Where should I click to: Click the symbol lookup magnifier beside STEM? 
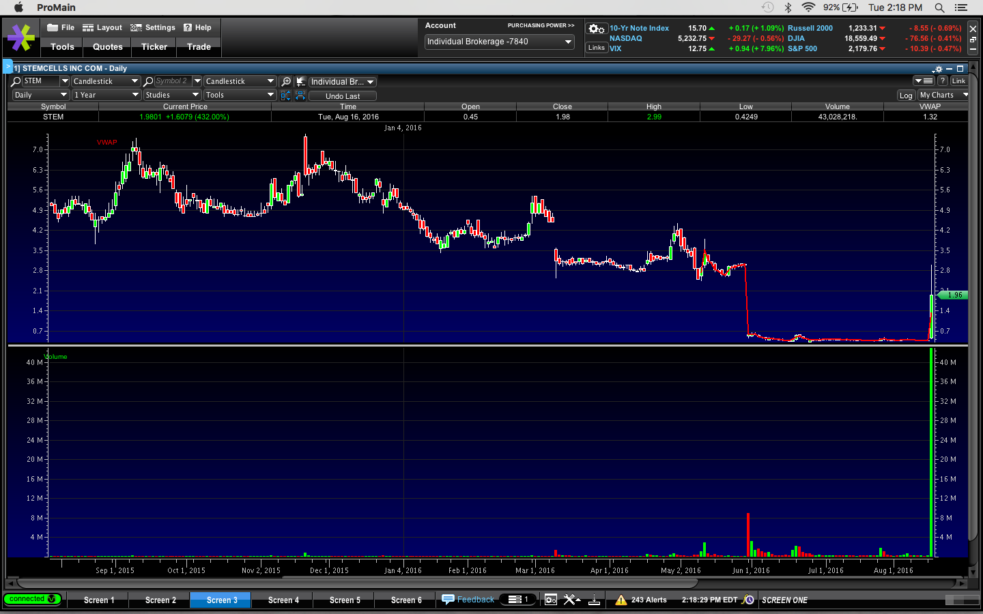(x=16, y=81)
